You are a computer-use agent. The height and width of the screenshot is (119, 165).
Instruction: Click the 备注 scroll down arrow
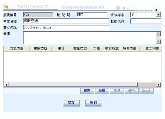click(158, 42)
